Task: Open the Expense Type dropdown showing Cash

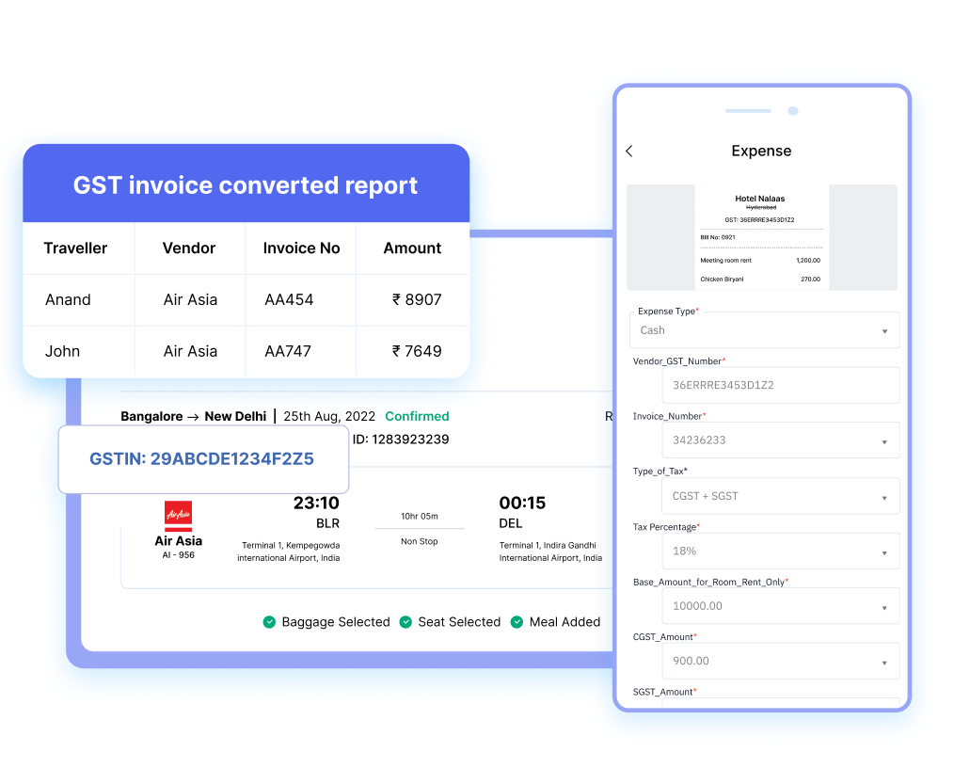Action: click(x=764, y=330)
